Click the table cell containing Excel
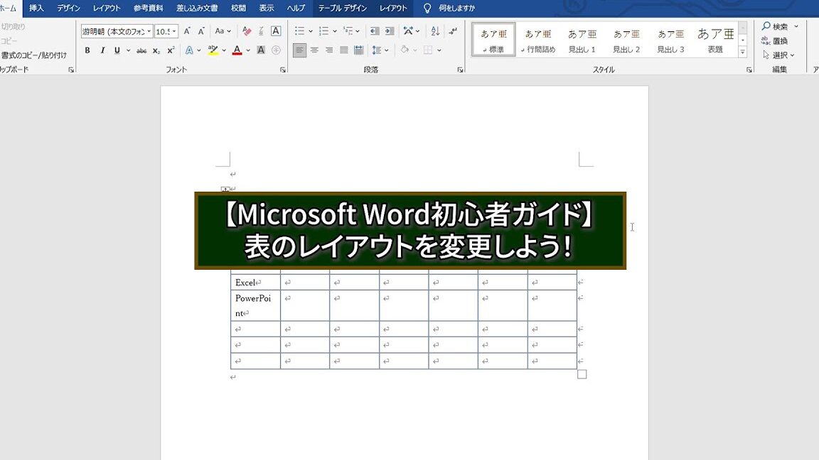The width and height of the screenshot is (819, 460). coord(255,282)
